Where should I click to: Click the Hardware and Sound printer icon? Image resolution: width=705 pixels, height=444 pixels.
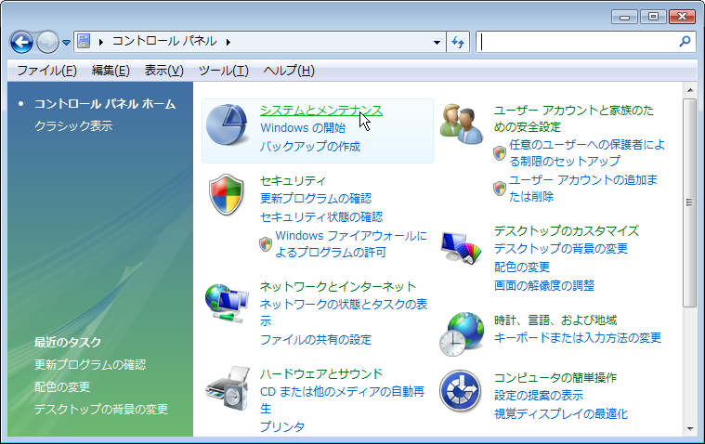228,388
